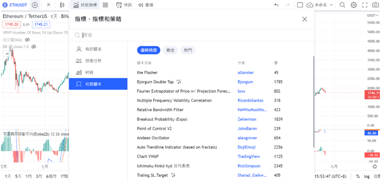Open author DojiEmoji profile link
This screenshot has width=380, height=181.
247,147
